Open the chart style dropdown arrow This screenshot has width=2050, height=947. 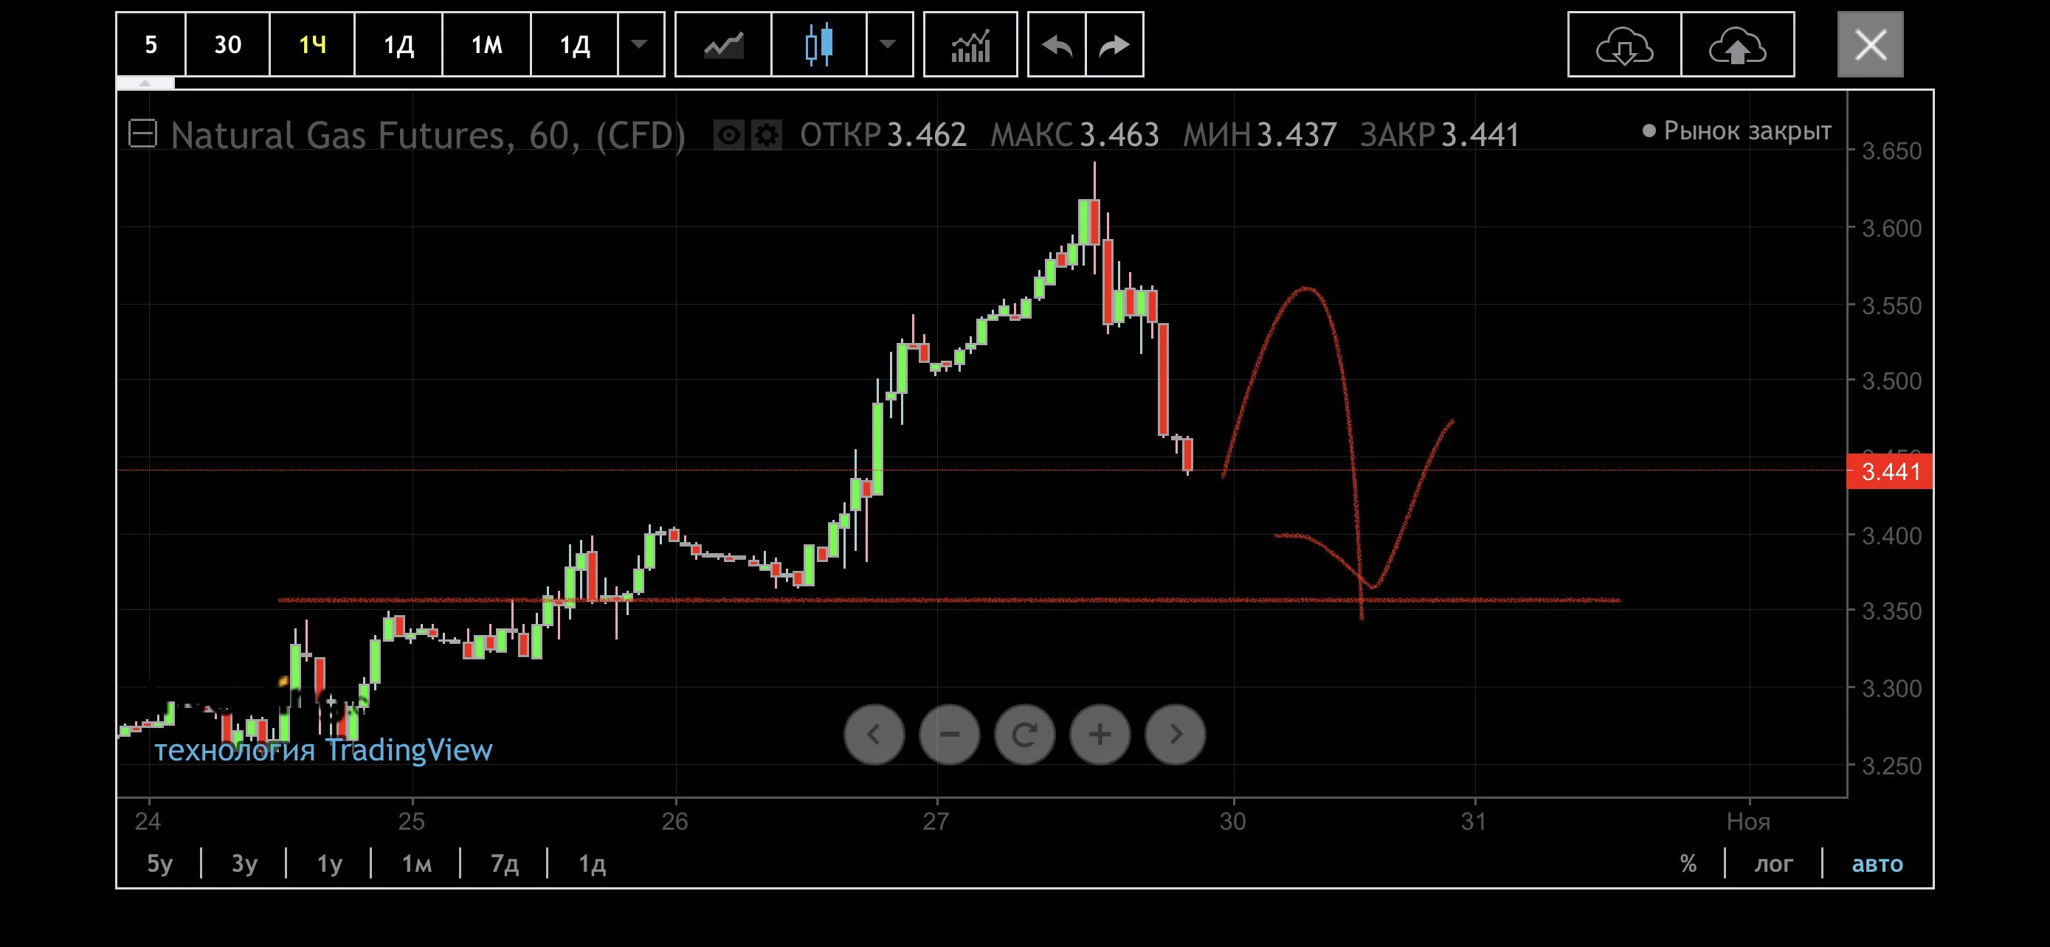(889, 44)
